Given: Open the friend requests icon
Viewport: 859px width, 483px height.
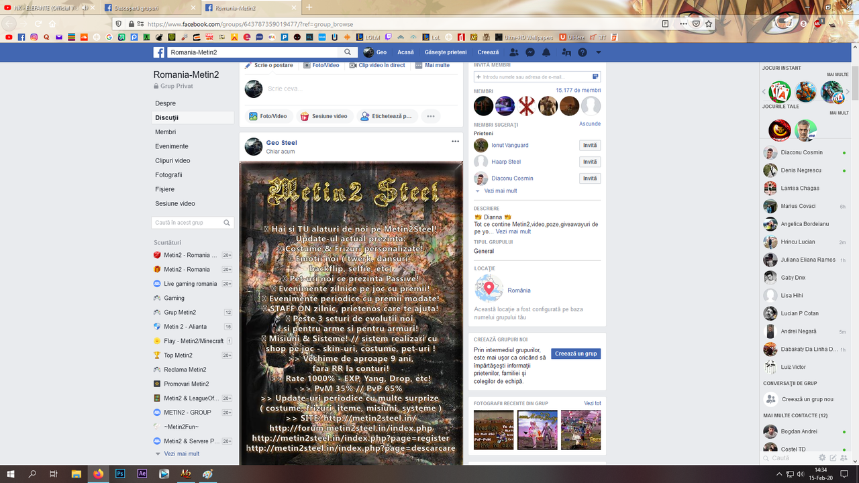Looking at the screenshot, I should coord(514,52).
